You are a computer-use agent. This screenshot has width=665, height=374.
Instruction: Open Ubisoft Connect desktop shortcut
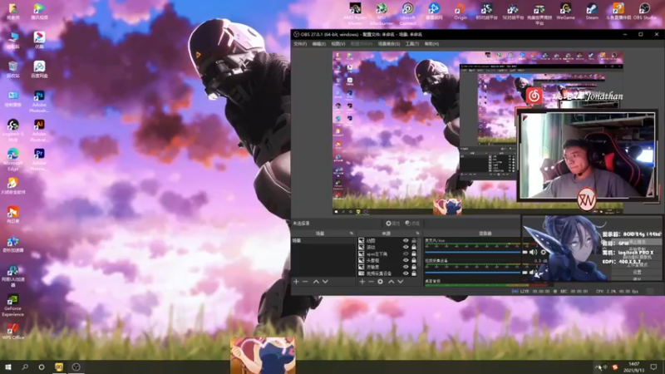(x=407, y=14)
